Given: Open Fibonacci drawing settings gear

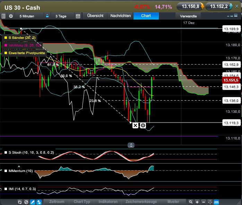Looking at the screenshot, I should click(x=143, y=125).
